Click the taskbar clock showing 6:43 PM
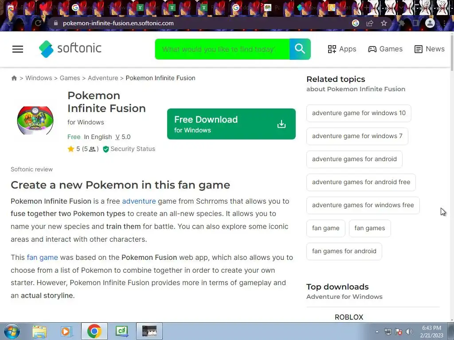 click(431, 332)
